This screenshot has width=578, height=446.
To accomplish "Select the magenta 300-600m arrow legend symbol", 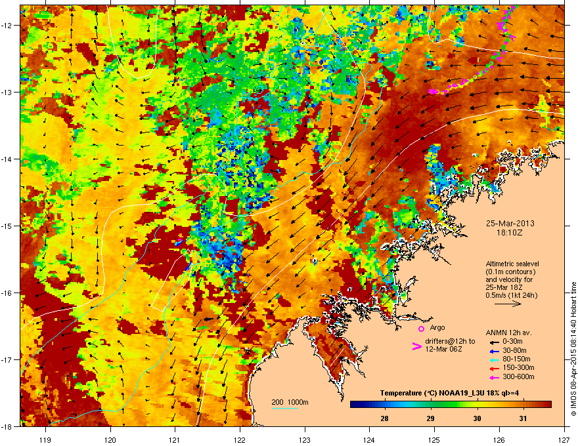I will (x=495, y=377).
